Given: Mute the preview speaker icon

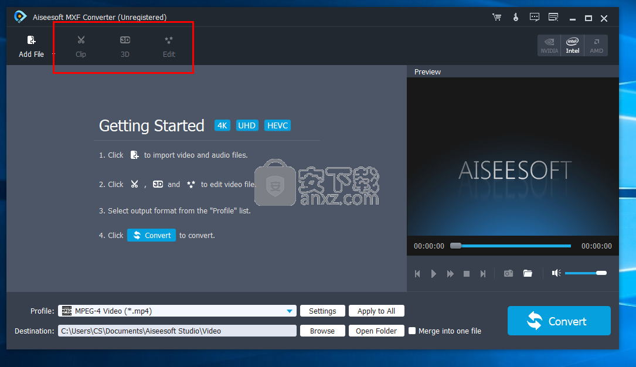Looking at the screenshot, I should pyautogui.click(x=556, y=273).
